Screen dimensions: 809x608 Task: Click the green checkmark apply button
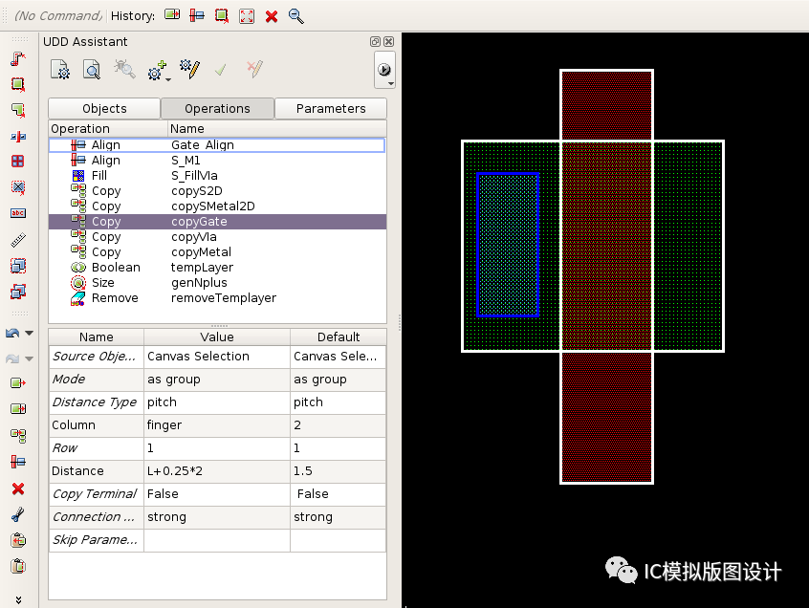[220, 70]
